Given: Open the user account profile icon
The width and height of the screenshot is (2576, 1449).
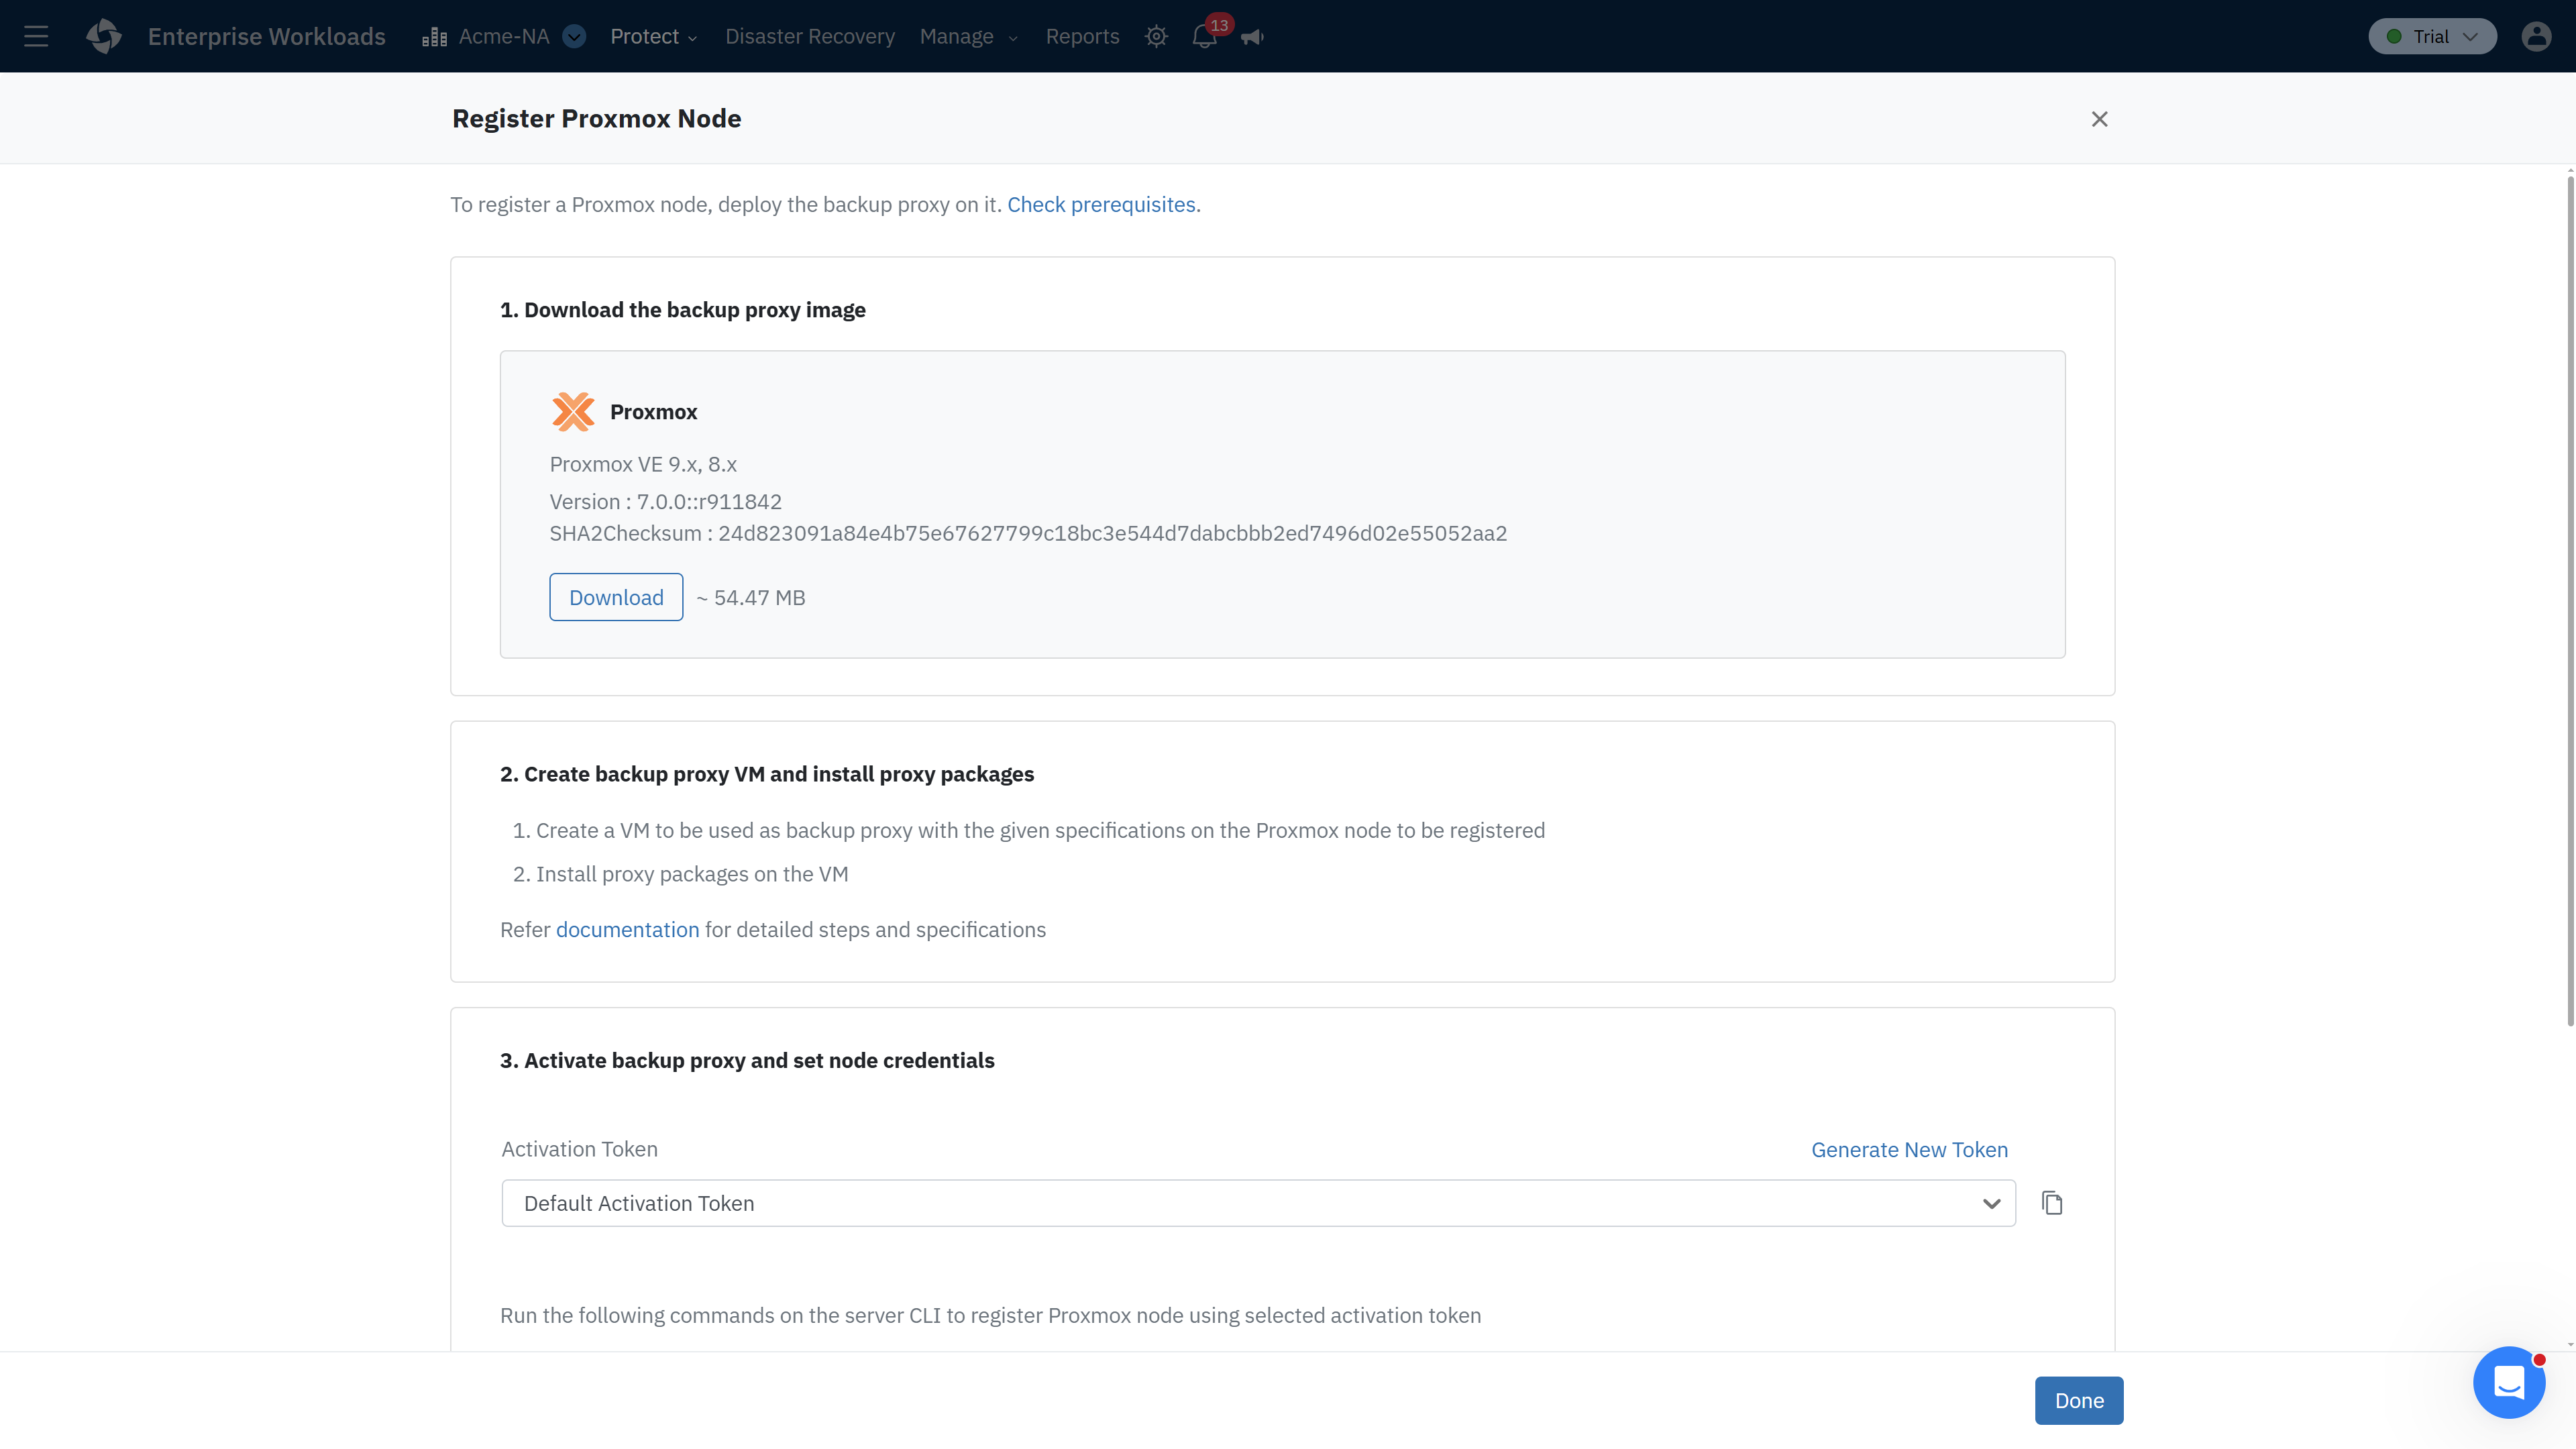Looking at the screenshot, I should [x=2536, y=36].
